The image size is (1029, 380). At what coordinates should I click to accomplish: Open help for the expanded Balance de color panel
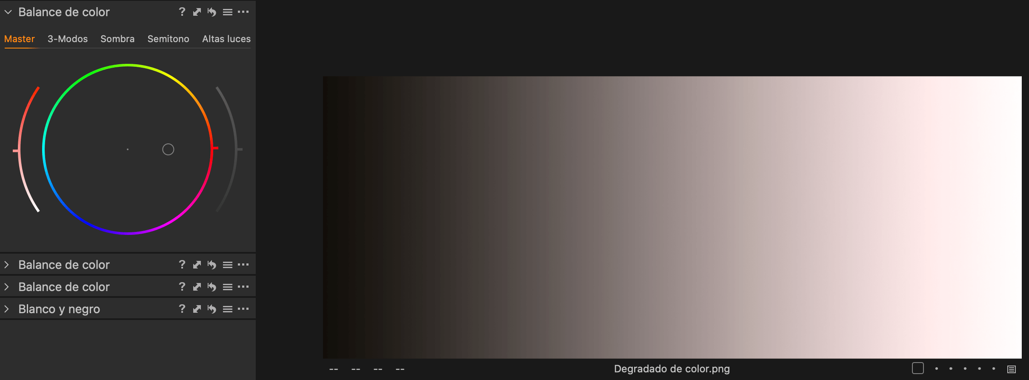coord(182,12)
